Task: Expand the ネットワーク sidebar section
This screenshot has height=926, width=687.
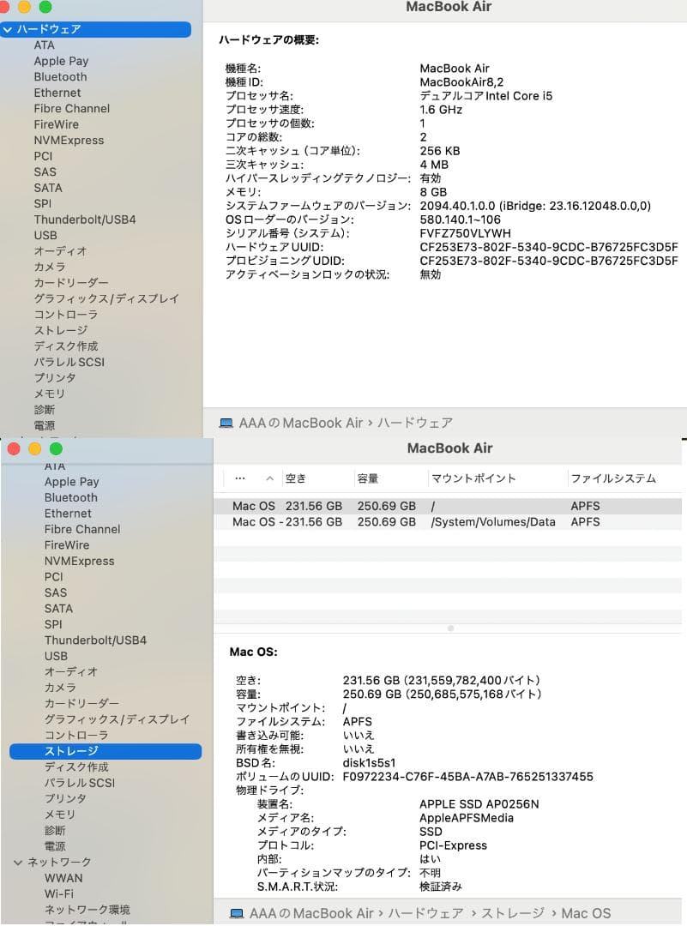Action: point(19,862)
